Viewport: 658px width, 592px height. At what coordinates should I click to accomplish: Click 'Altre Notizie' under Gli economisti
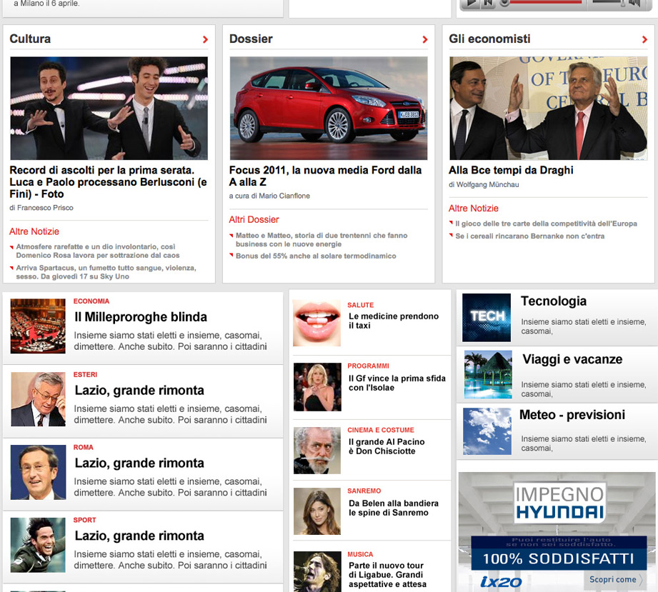click(x=474, y=209)
